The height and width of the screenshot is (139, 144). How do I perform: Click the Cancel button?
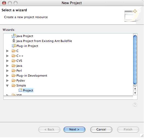(101, 129)
